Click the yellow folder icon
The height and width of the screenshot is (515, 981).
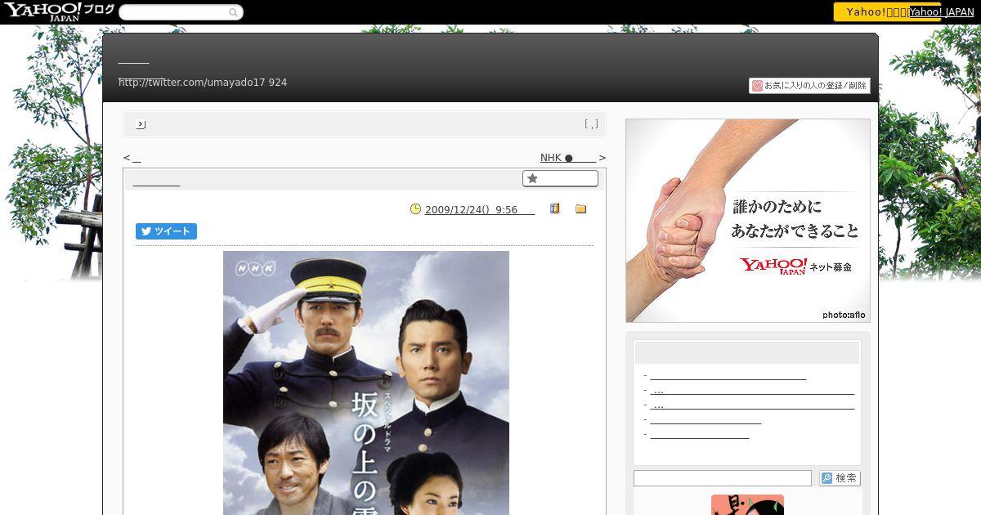(581, 209)
